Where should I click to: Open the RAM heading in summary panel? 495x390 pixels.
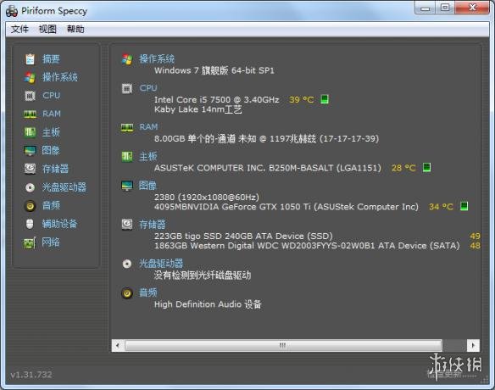point(148,127)
